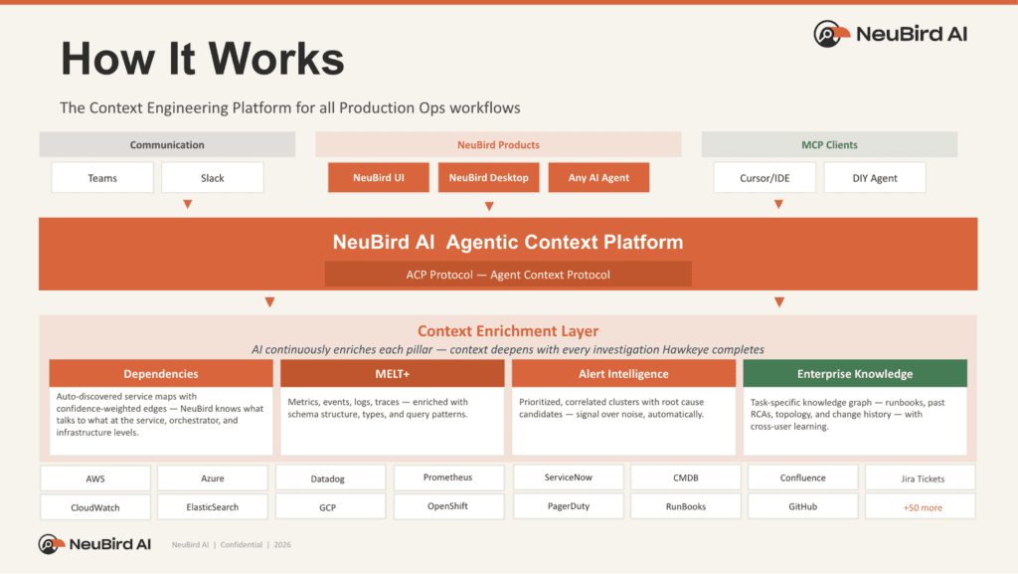Click the Context Enrichment Layer heading
This screenshot has height=574, width=1018.
pos(508,330)
